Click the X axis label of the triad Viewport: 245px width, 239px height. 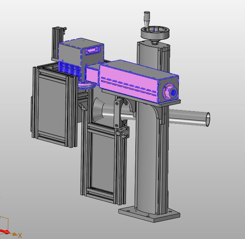pos(20,235)
